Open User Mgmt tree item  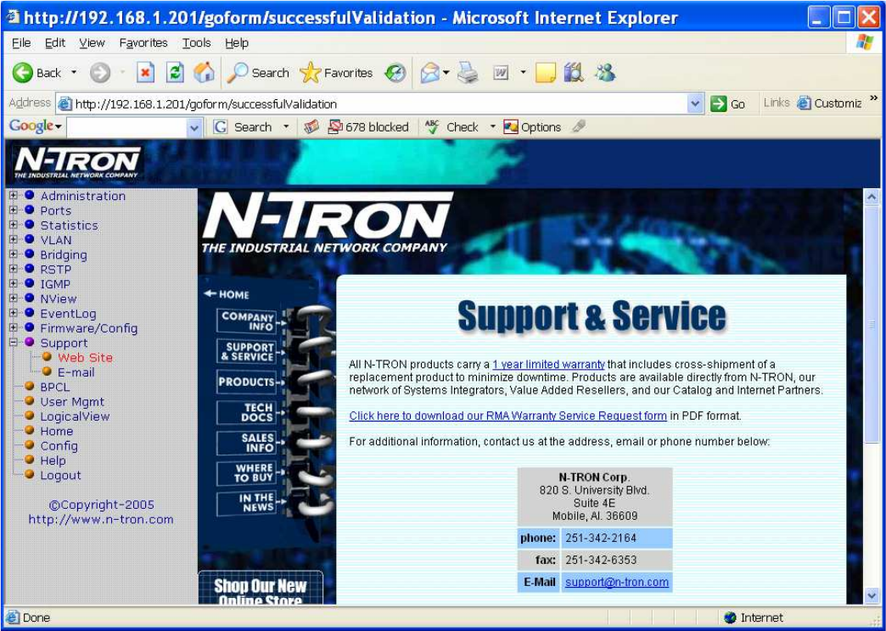click(x=72, y=402)
